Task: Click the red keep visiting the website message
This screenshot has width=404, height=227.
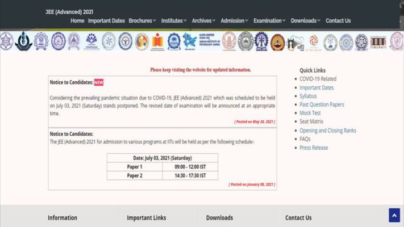Action: [201, 70]
